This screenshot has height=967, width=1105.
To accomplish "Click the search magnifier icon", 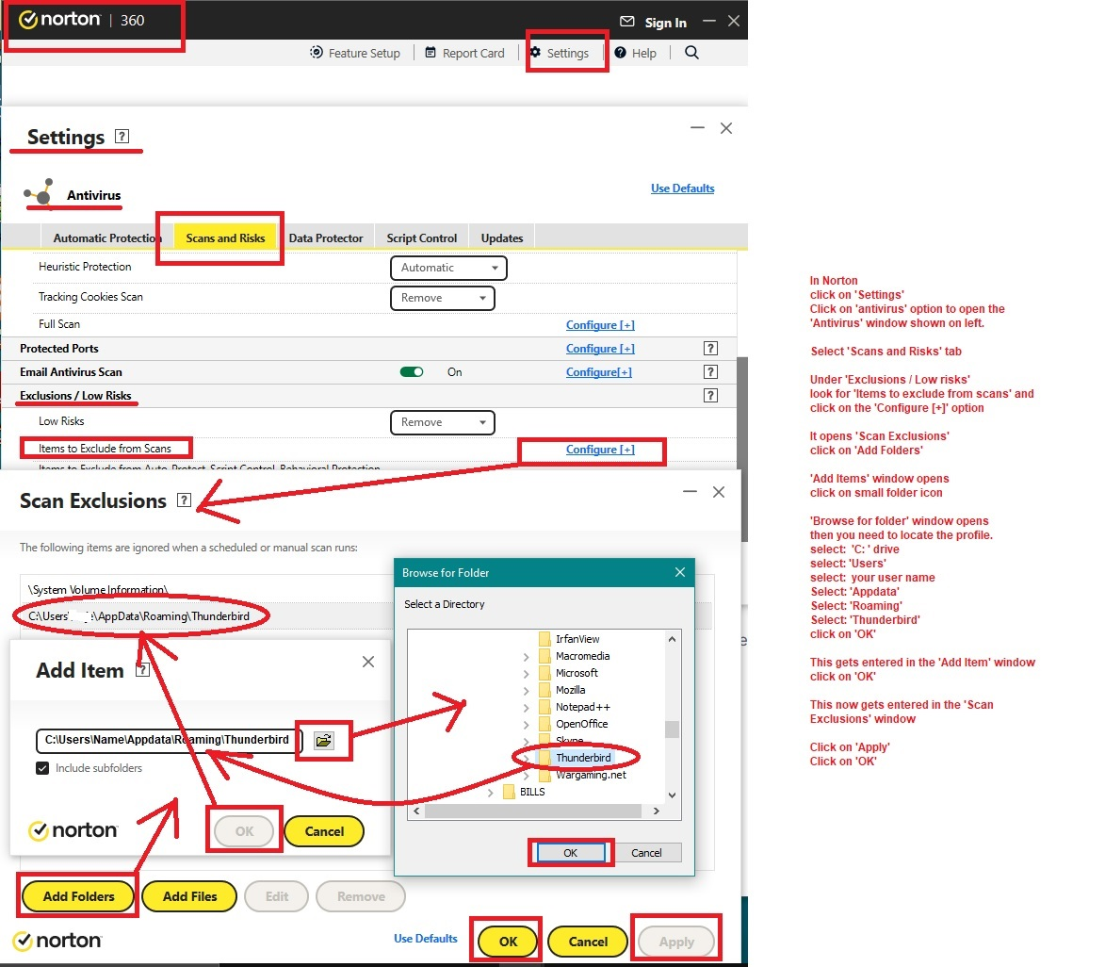I will click(691, 52).
